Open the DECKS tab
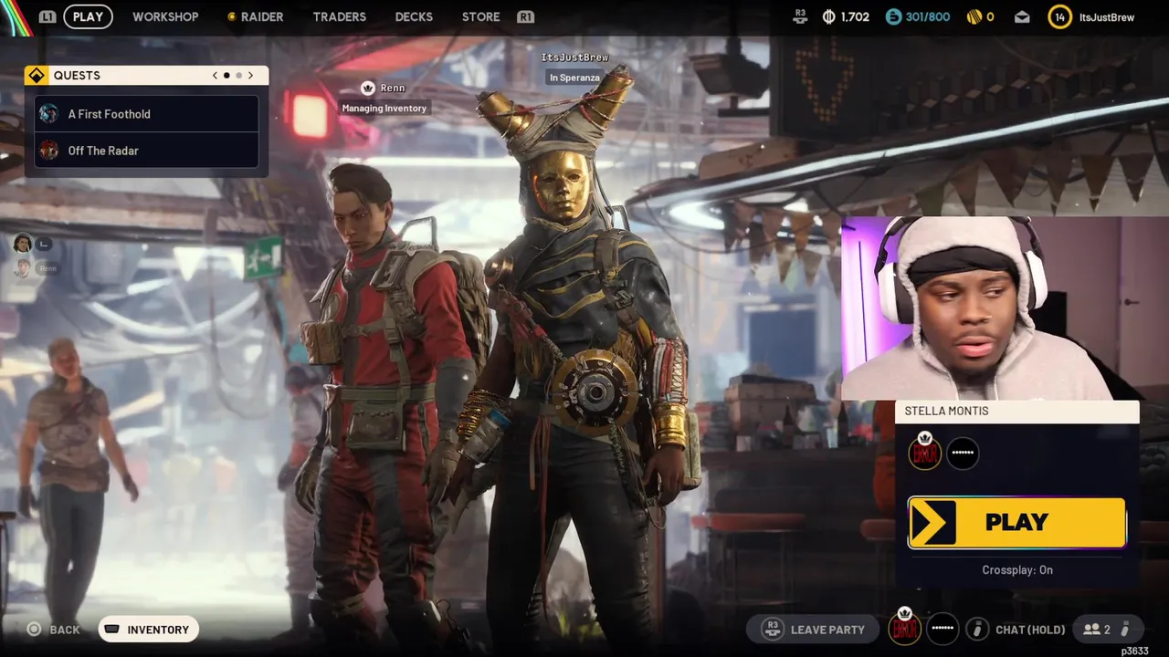1169x657 pixels. click(x=414, y=16)
